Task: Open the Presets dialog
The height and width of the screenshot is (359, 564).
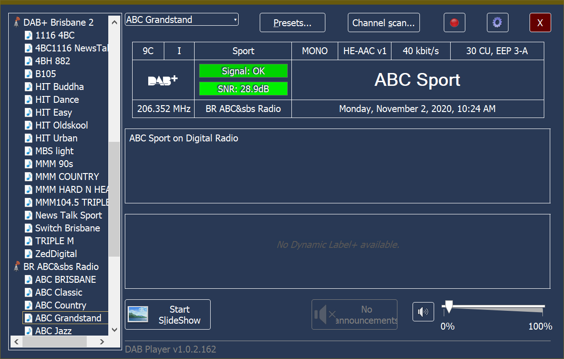Action: (292, 23)
